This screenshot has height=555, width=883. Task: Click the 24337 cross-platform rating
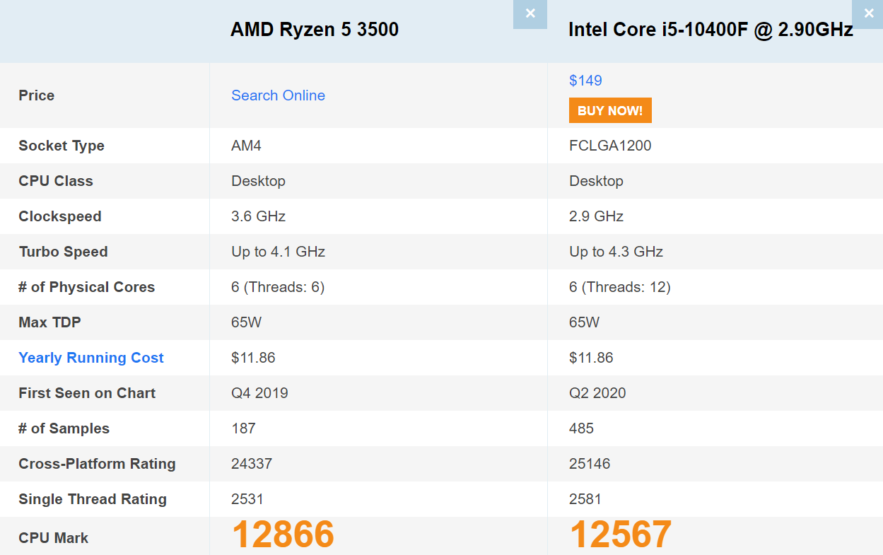pos(252,464)
